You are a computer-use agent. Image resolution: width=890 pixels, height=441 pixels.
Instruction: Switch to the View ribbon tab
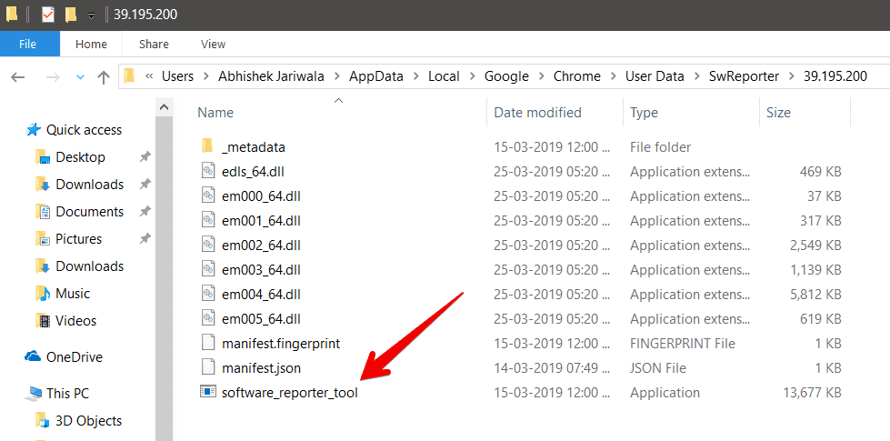pos(213,44)
